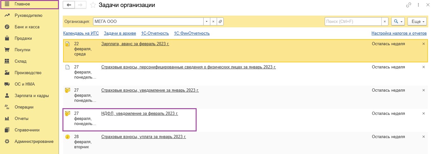Dismiss the salary advance task row
The height and width of the screenshot is (154, 434).
[423, 44]
